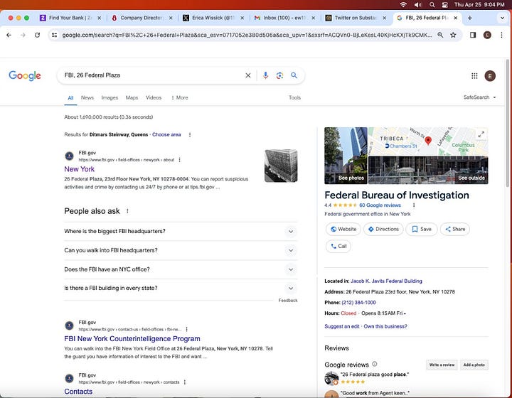Close the Twitter on Substack tab
Screen dimensions: 512x398
[384, 18]
